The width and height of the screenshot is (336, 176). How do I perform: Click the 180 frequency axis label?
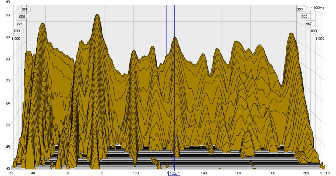pyautogui.click(x=272, y=173)
